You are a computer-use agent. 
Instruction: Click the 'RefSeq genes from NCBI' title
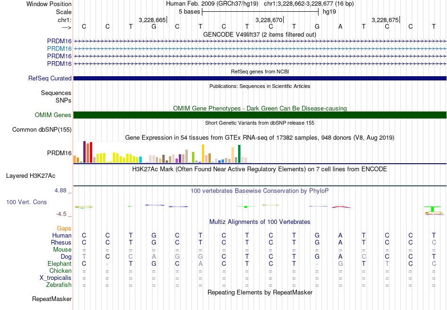(260, 72)
